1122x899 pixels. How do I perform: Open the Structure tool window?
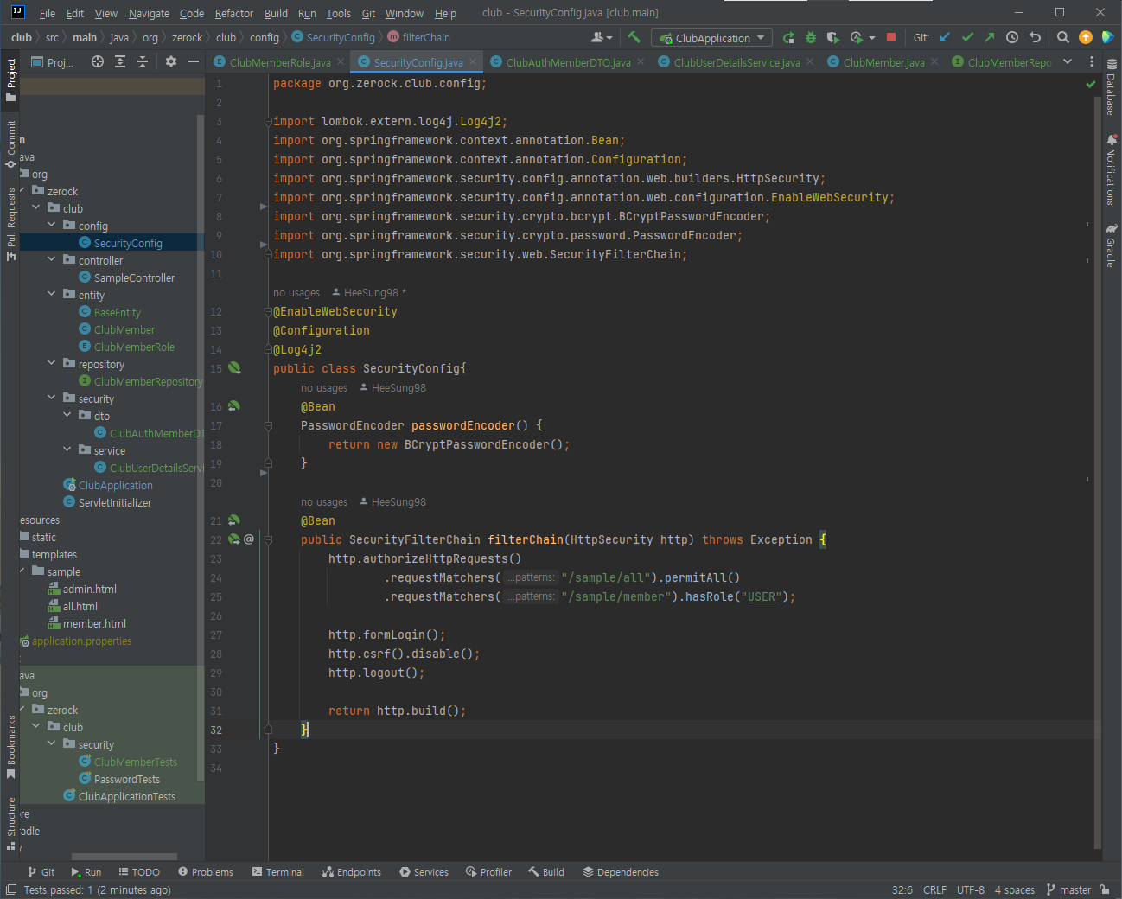pos(10,822)
